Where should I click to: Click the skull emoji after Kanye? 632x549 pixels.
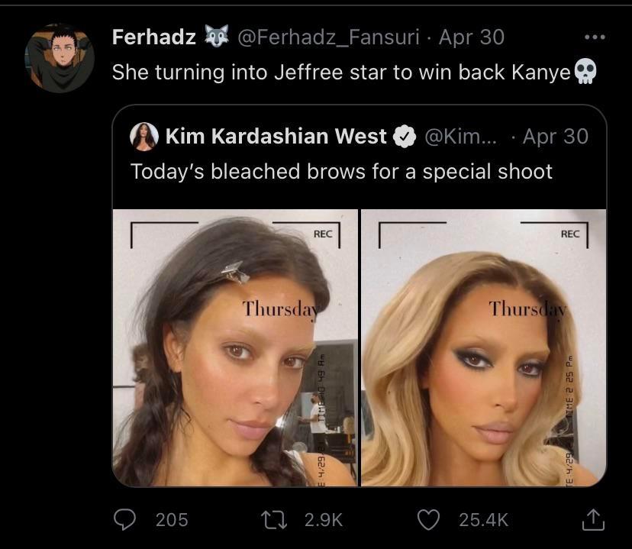coord(584,73)
